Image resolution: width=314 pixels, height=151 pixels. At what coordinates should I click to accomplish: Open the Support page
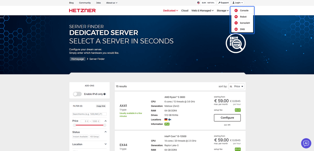[x=224, y=3]
